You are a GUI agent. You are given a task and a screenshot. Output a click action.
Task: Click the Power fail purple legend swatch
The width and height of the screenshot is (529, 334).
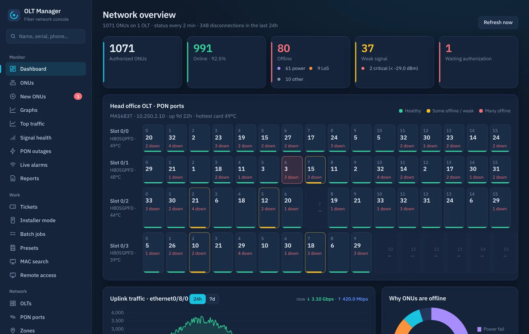point(479,329)
